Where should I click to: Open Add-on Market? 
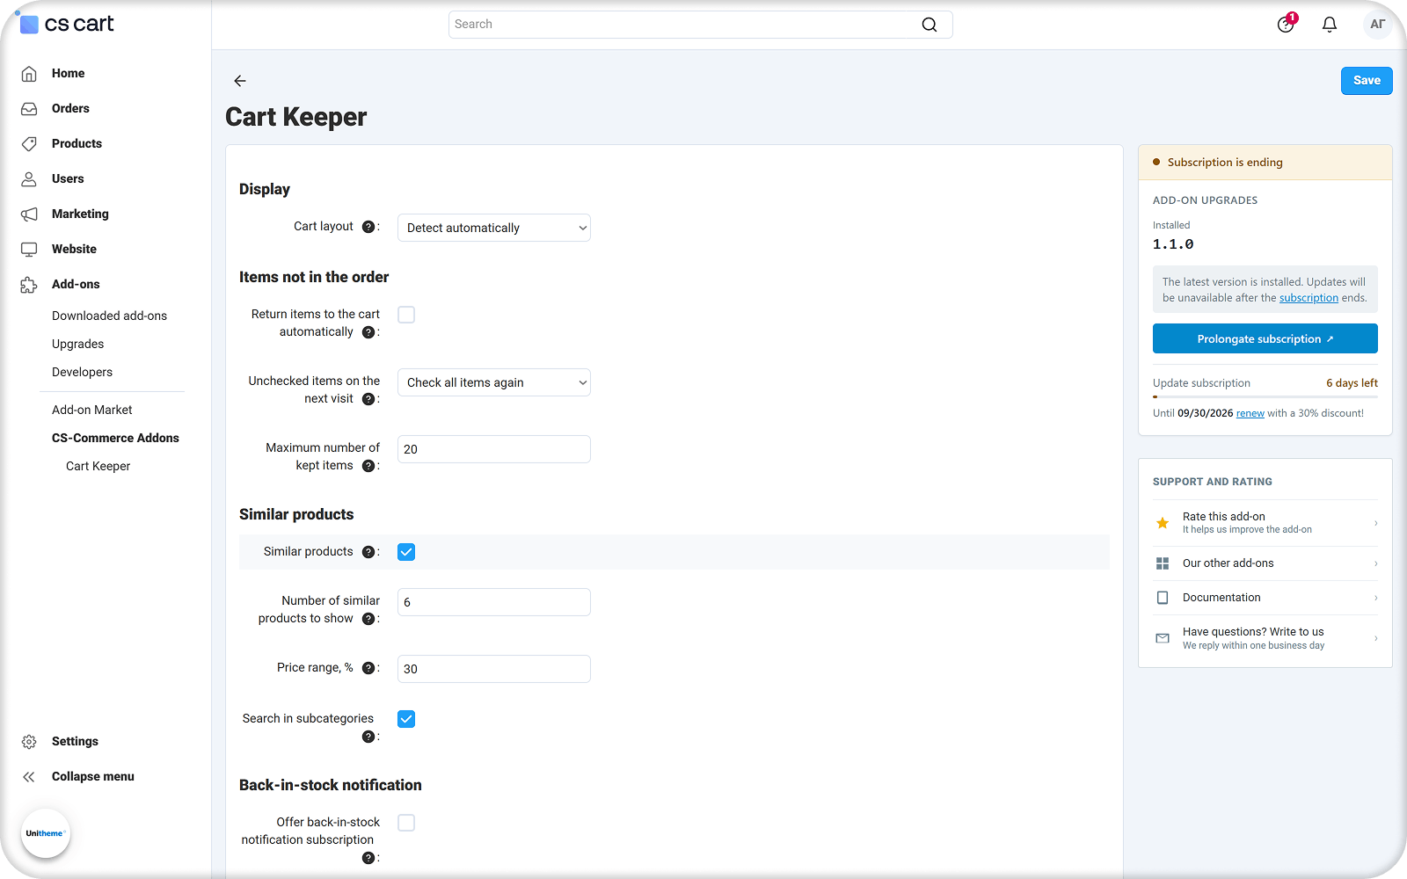pyautogui.click(x=91, y=410)
